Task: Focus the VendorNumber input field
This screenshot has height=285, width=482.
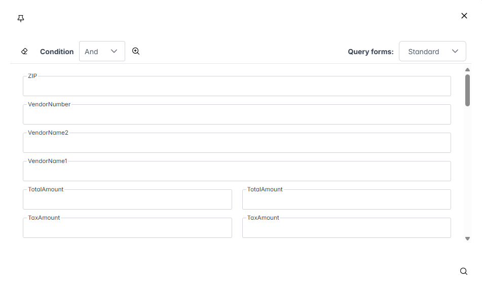Action: click(x=237, y=115)
